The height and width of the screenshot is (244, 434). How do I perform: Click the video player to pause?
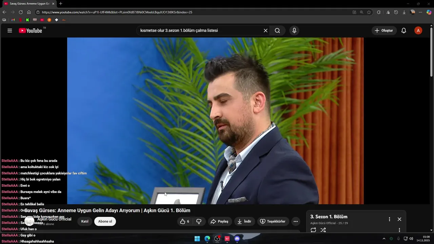215,121
